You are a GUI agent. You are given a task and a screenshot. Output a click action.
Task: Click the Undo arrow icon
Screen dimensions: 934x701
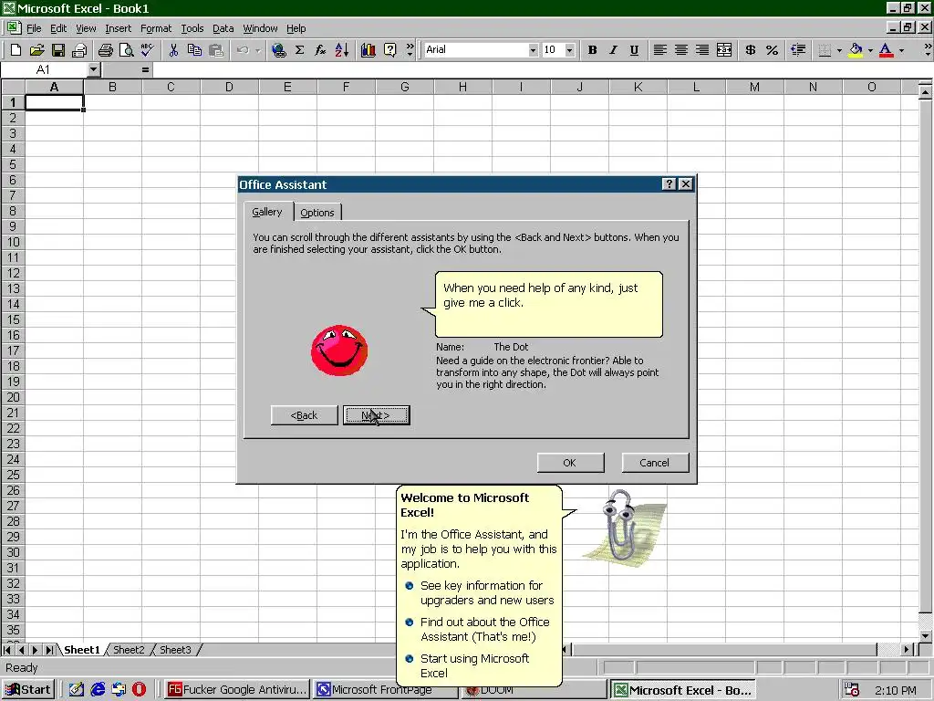click(x=243, y=50)
